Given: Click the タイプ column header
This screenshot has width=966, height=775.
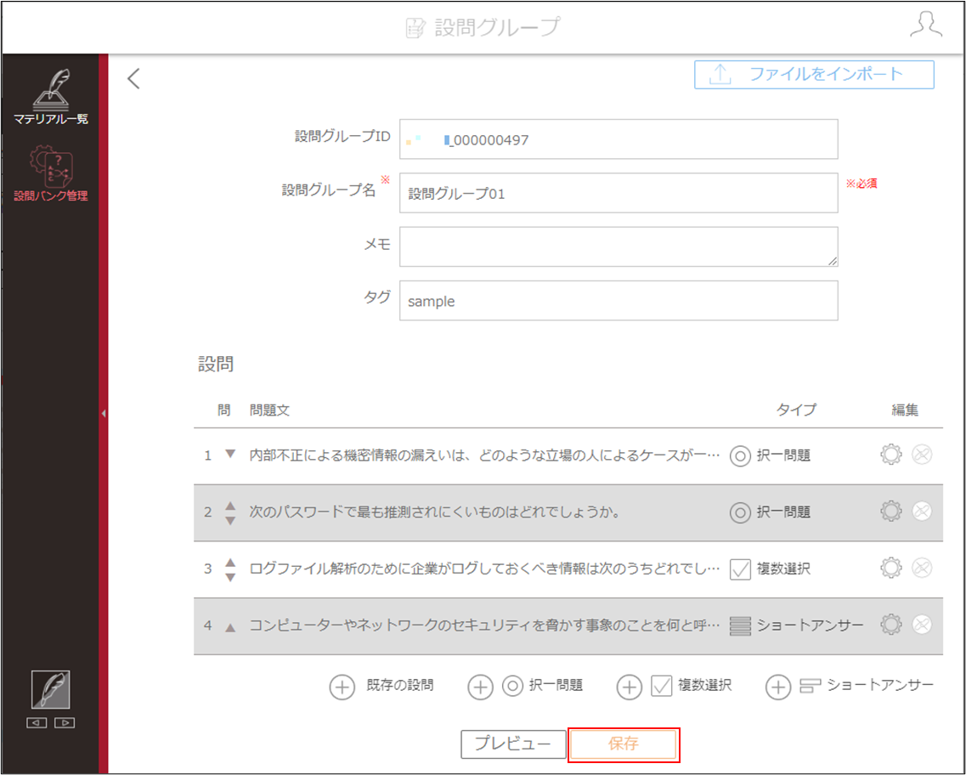Looking at the screenshot, I should [796, 410].
